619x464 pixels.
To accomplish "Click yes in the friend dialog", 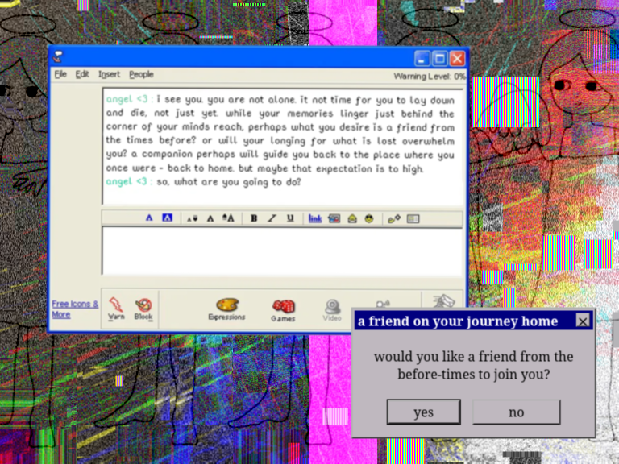I will [423, 412].
